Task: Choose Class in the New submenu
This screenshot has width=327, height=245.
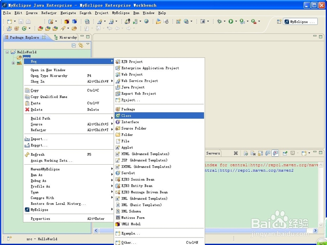Action: pyautogui.click(x=159, y=115)
